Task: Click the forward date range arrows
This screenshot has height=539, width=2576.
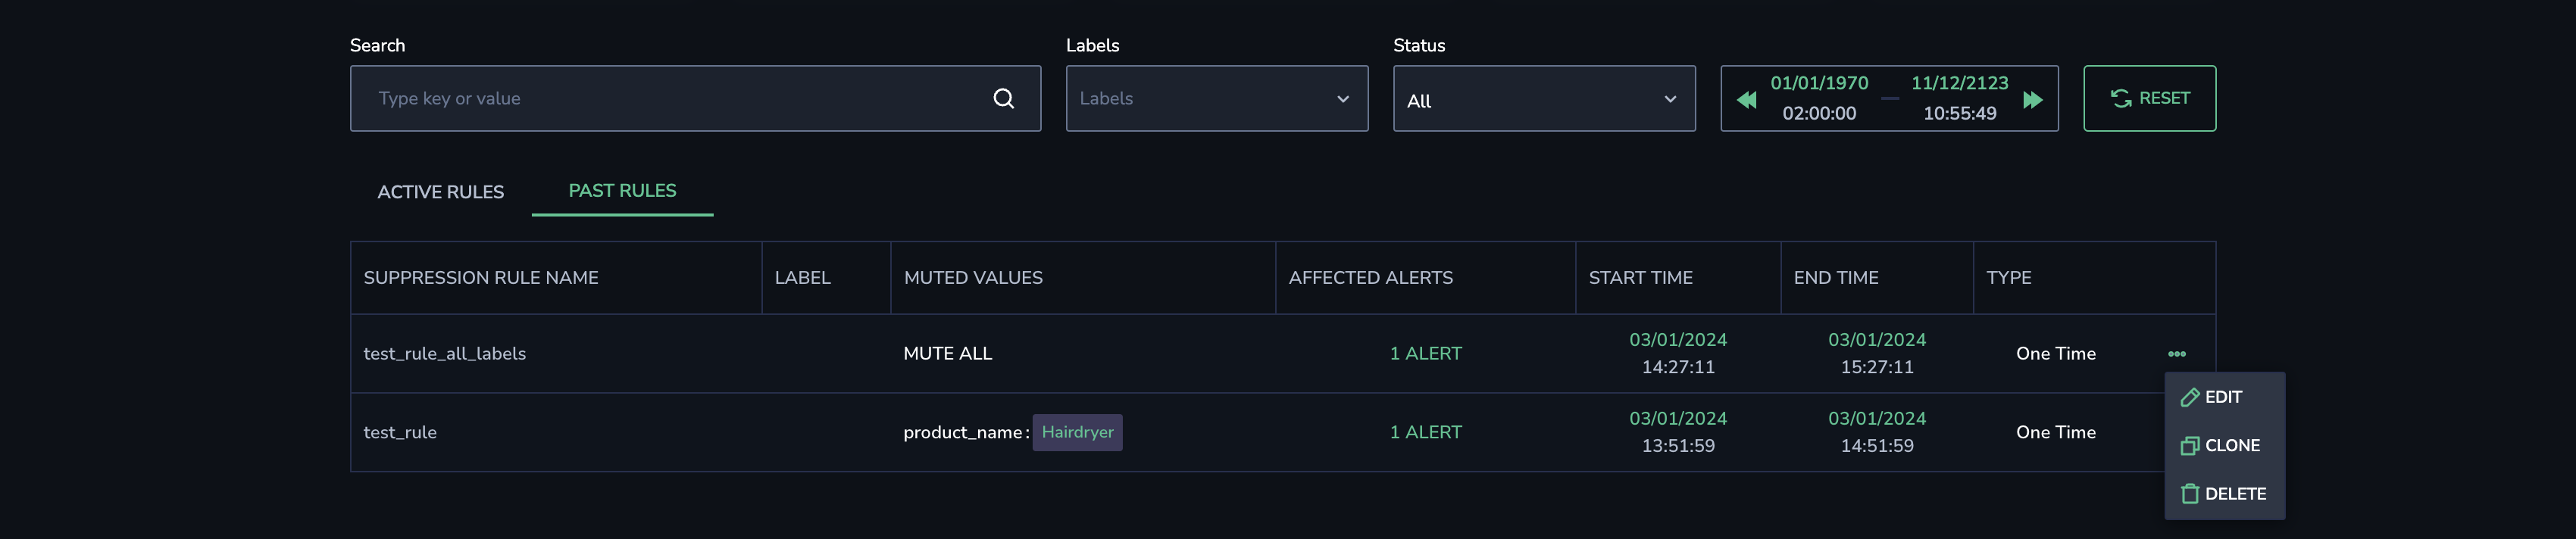Action: (2032, 100)
